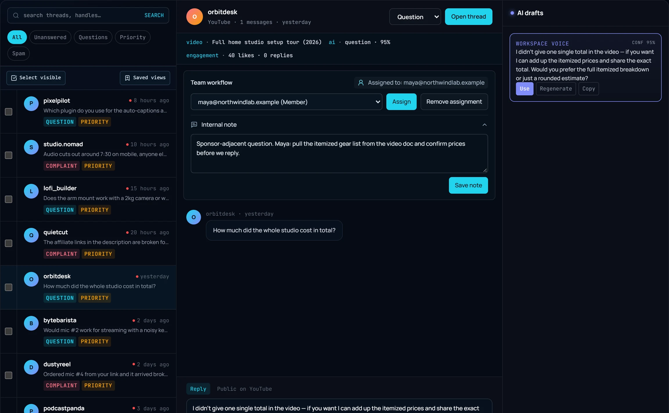Click orbitdesk avatar beside the message bubble
Screen dimensions: 669x413
pyautogui.click(x=194, y=217)
